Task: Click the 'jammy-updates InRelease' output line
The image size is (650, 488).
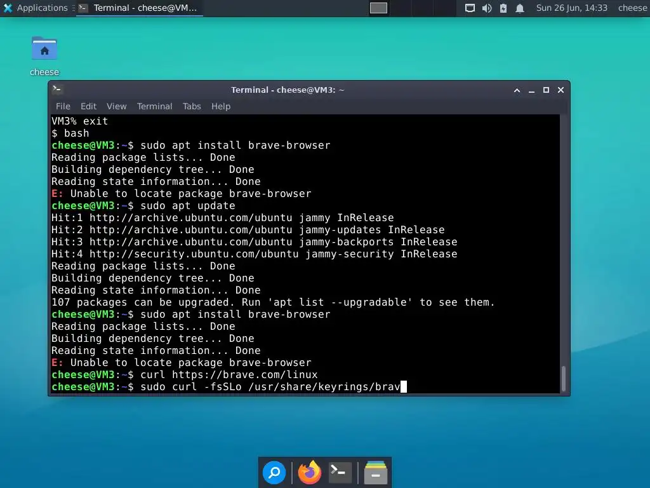Action: [248, 229]
